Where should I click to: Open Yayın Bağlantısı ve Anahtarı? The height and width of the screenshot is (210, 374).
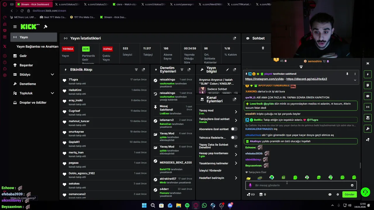click(x=37, y=47)
